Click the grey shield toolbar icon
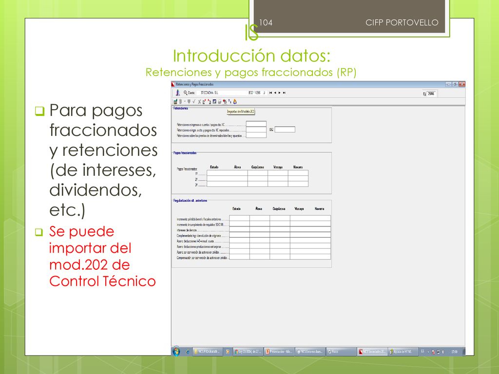499x374 pixels. pos(189,101)
